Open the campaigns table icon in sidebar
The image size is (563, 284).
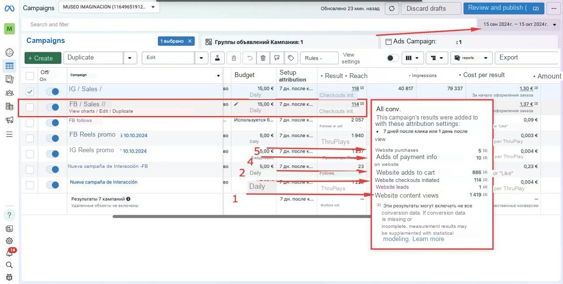pyautogui.click(x=10, y=66)
